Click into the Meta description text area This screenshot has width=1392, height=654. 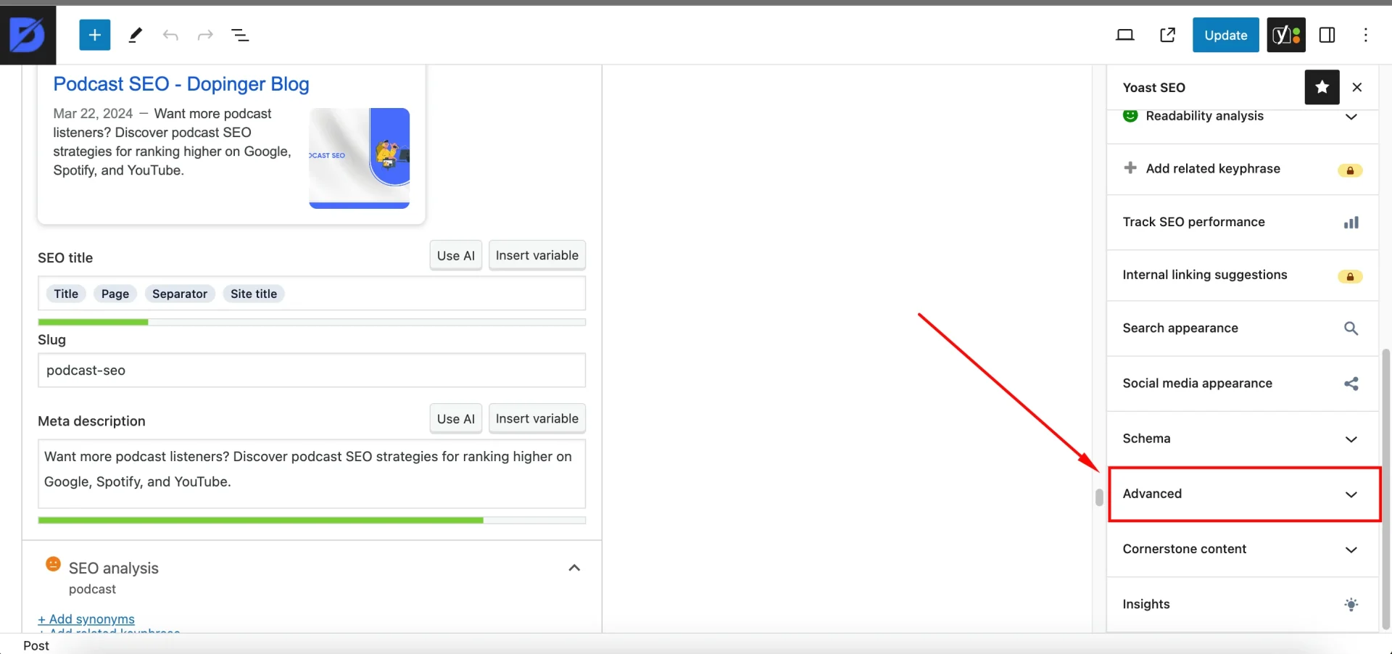point(312,473)
